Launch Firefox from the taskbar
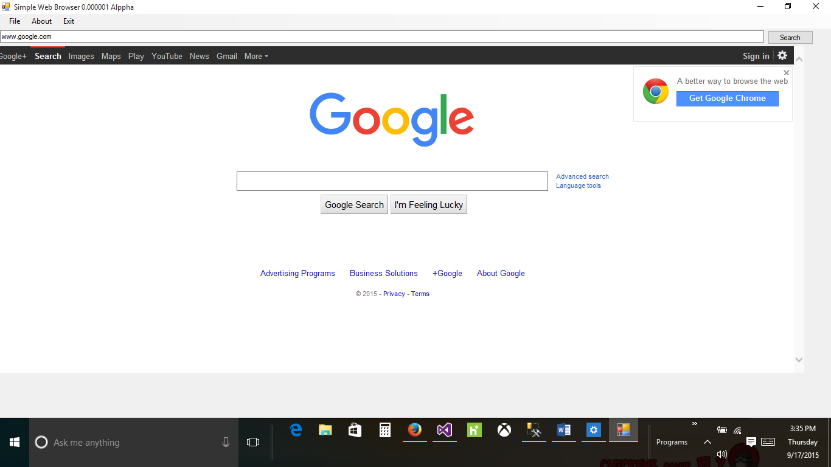This screenshot has width=831, height=467. (x=415, y=431)
